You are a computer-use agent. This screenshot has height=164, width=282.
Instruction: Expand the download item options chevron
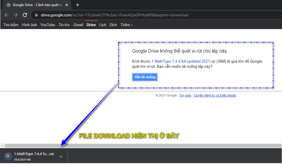pos(61,157)
